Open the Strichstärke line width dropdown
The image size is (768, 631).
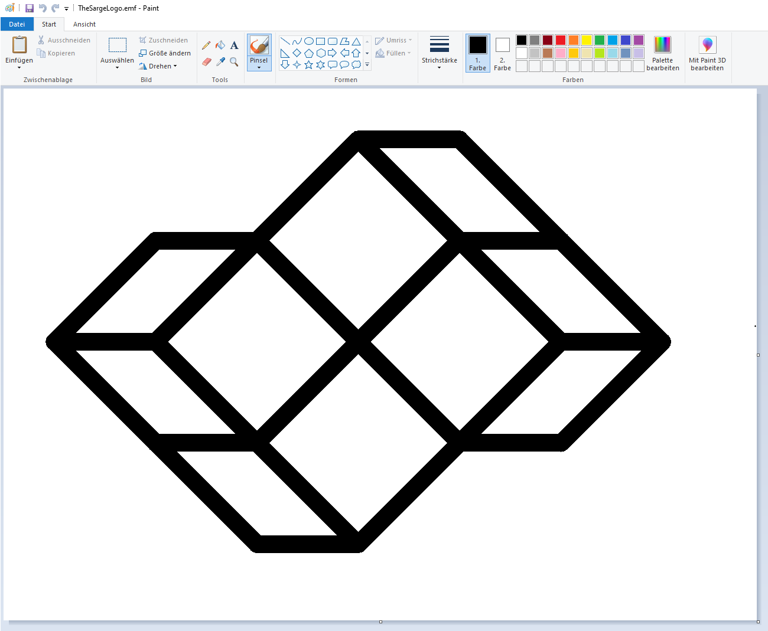[439, 53]
